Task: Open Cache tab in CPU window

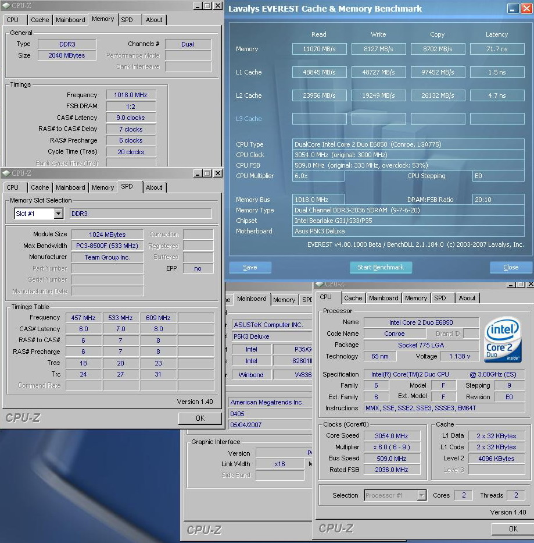Action: coord(353,298)
